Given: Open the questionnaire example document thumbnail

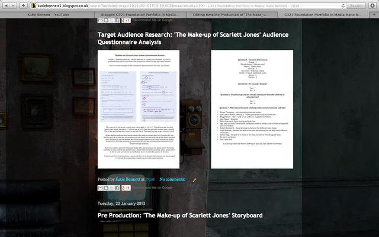Looking at the screenshot, I should (x=139, y=109).
